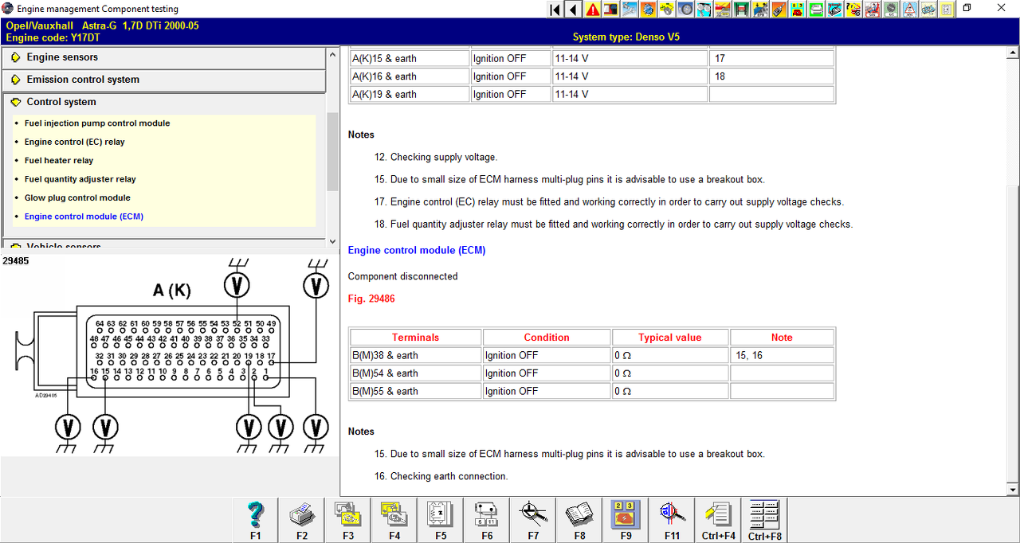Click the Terminals column header
This screenshot has width=1020, height=543.
(415, 338)
